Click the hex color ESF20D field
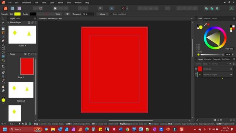The width and height of the screenshot is (236, 133). (230, 49)
